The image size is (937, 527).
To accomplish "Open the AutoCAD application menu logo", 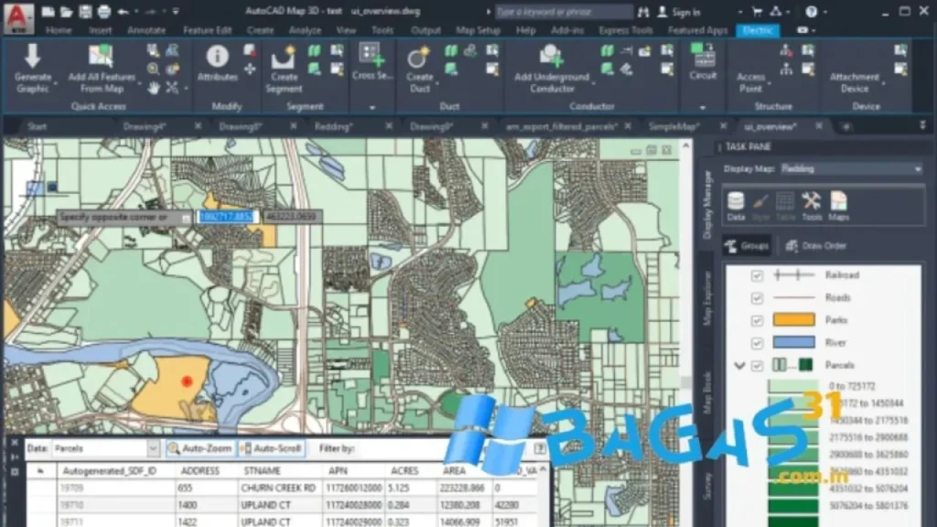I will point(18,16).
